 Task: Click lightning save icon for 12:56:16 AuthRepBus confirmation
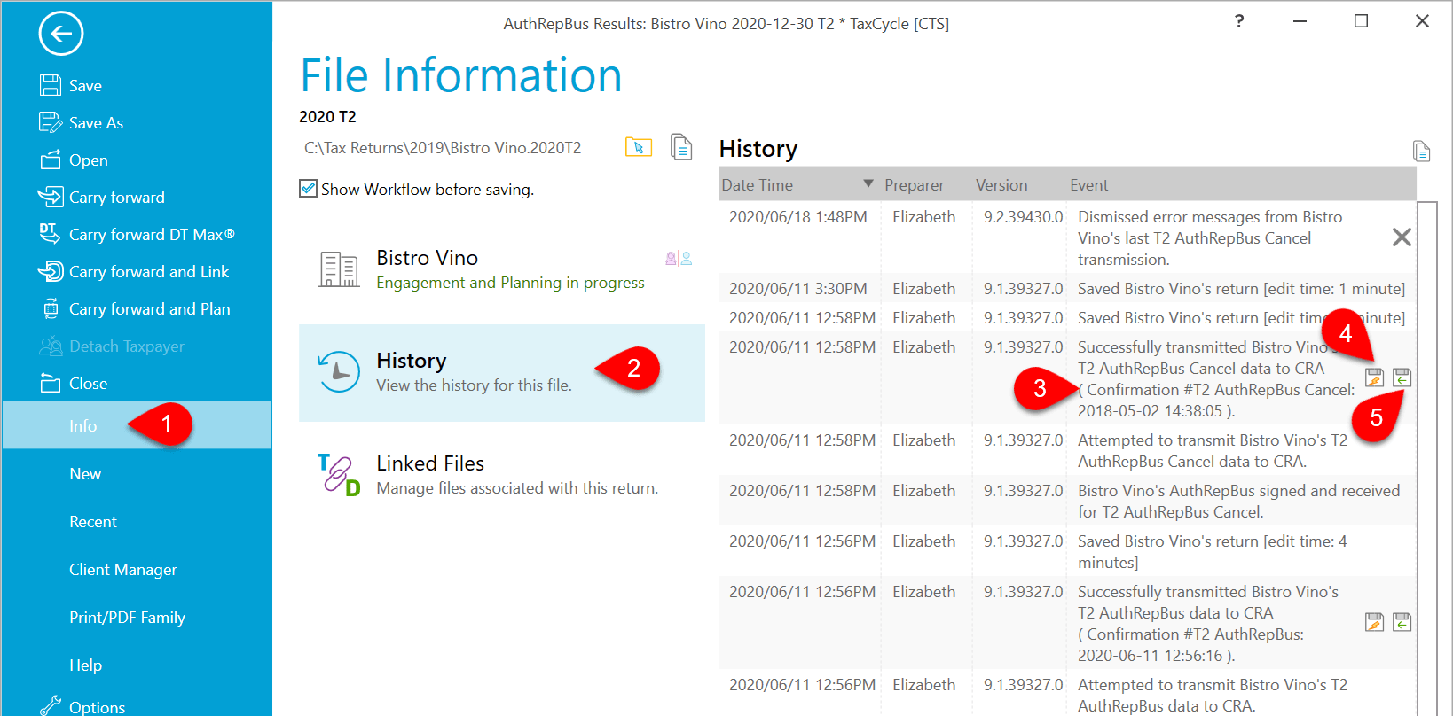(1374, 622)
